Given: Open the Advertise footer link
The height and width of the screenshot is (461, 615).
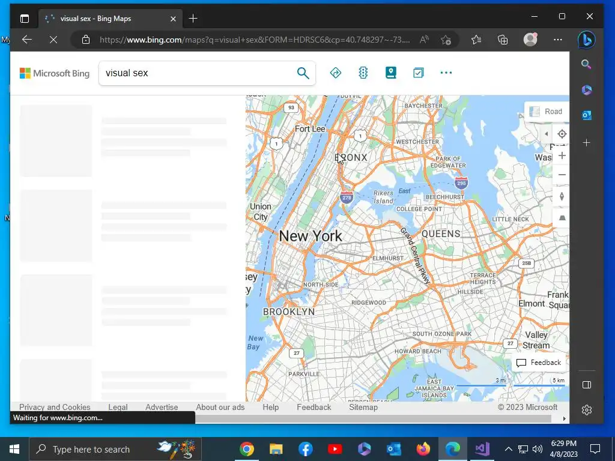Looking at the screenshot, I should pos(162,407).
